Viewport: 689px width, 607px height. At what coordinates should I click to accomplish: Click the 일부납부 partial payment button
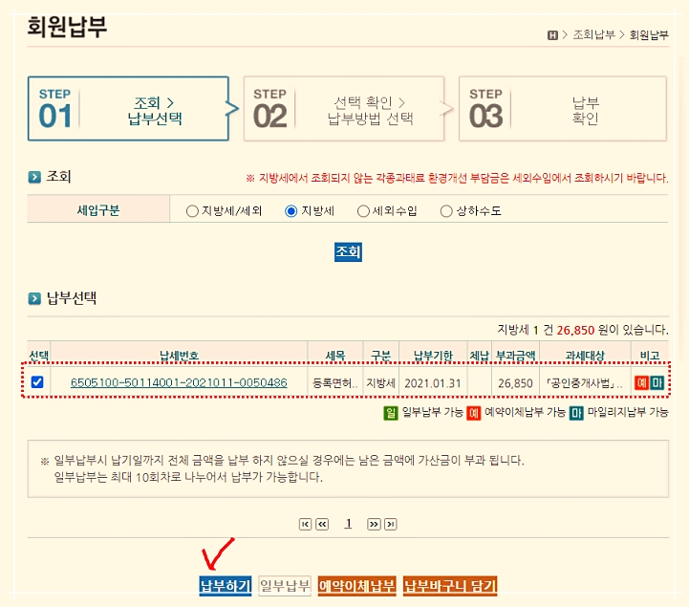pos(285,586)
